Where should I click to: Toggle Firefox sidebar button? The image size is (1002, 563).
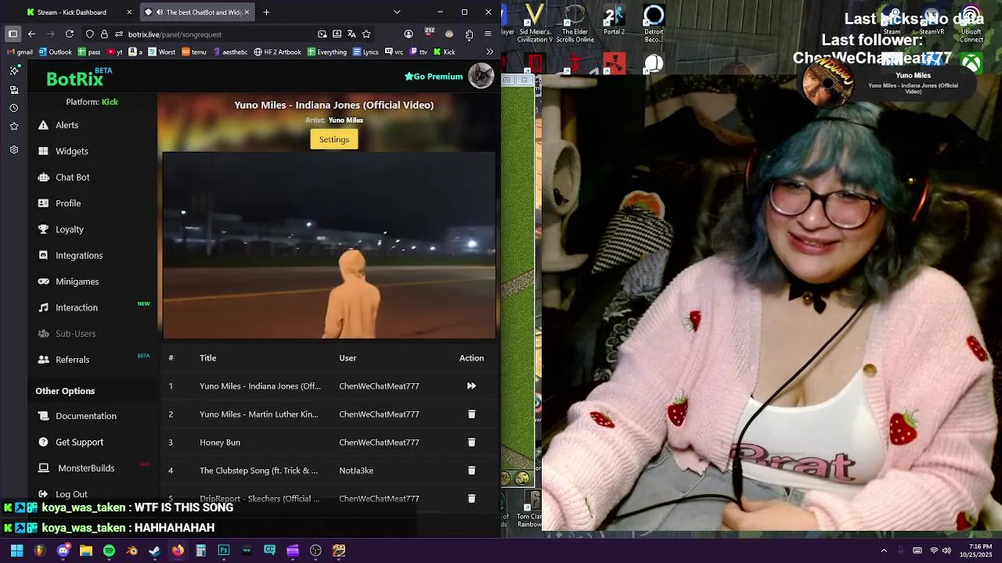[13, 34]
